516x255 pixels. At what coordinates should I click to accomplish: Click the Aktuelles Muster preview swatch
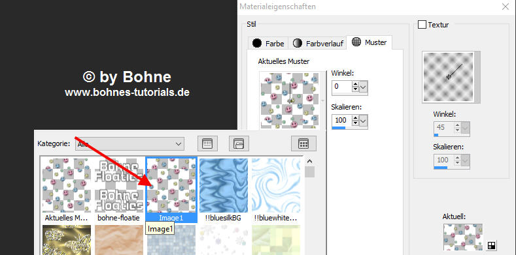(290, 100)
